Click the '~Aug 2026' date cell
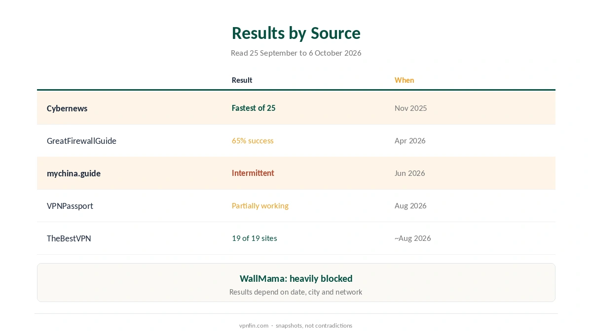Image resolution: width=592 pixels, height=335 pixels. (x=412, y=238)
